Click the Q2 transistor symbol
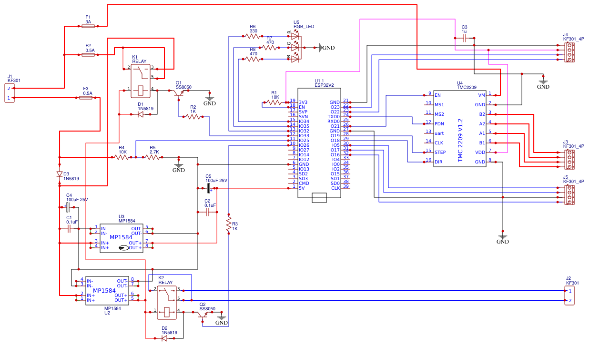589x346 pixels. (x=203, y=314)
